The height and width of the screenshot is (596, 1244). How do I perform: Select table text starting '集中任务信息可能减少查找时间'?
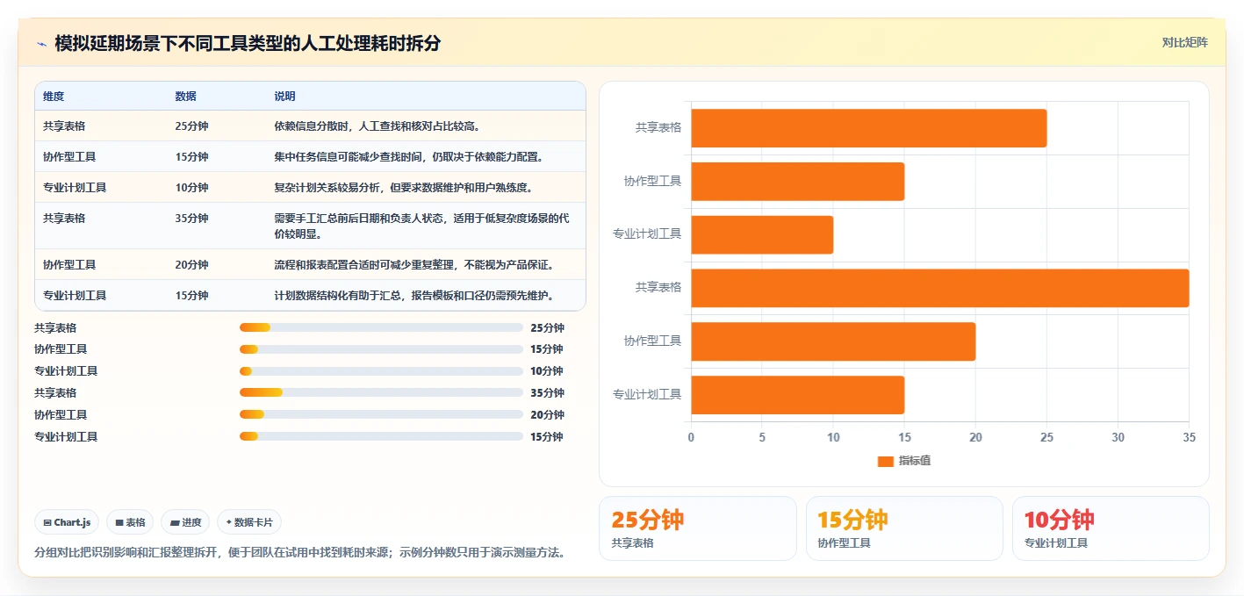coord(408,156)
